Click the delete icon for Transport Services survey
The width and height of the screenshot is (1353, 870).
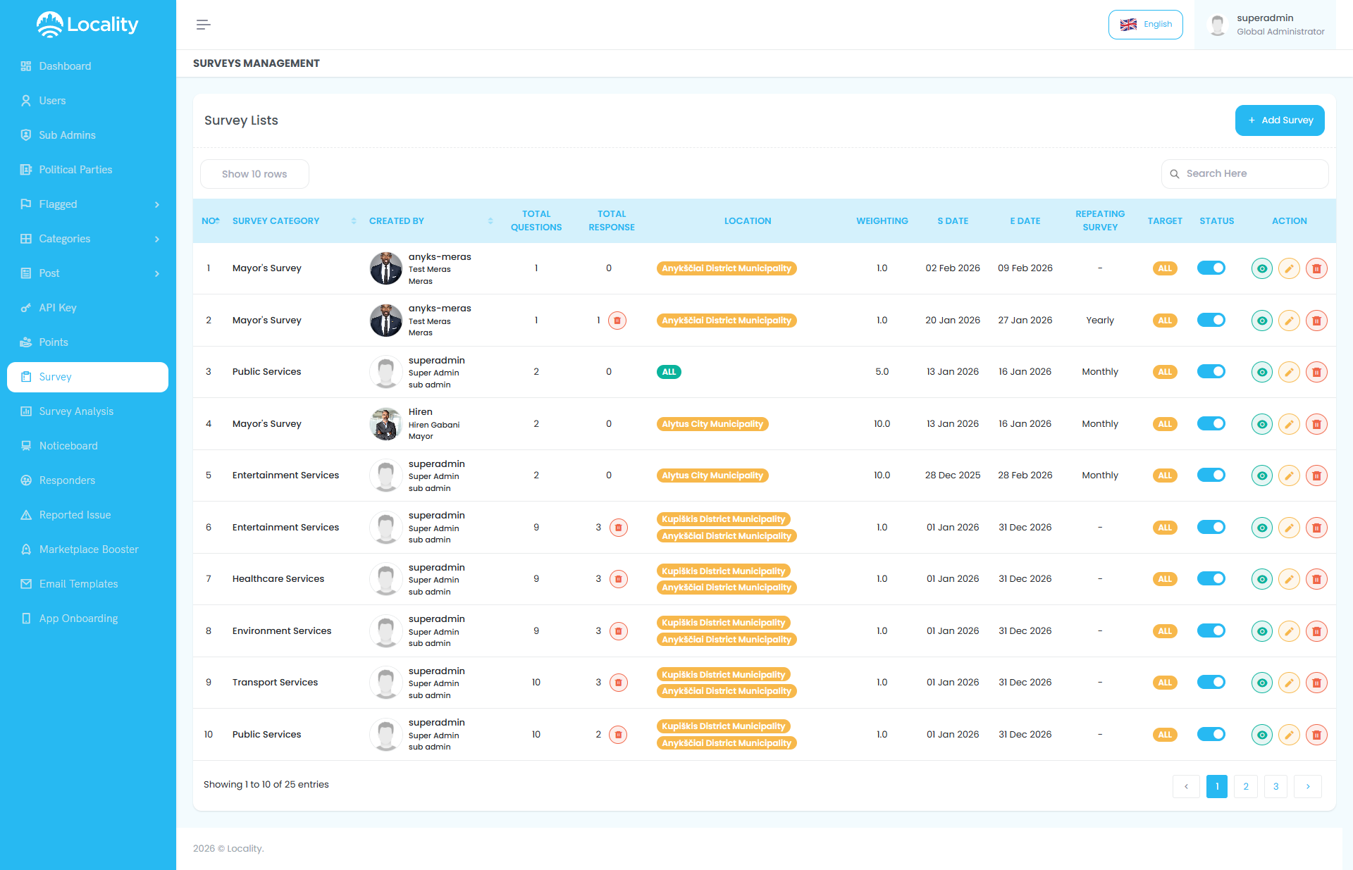click(x=1316, y=682)
